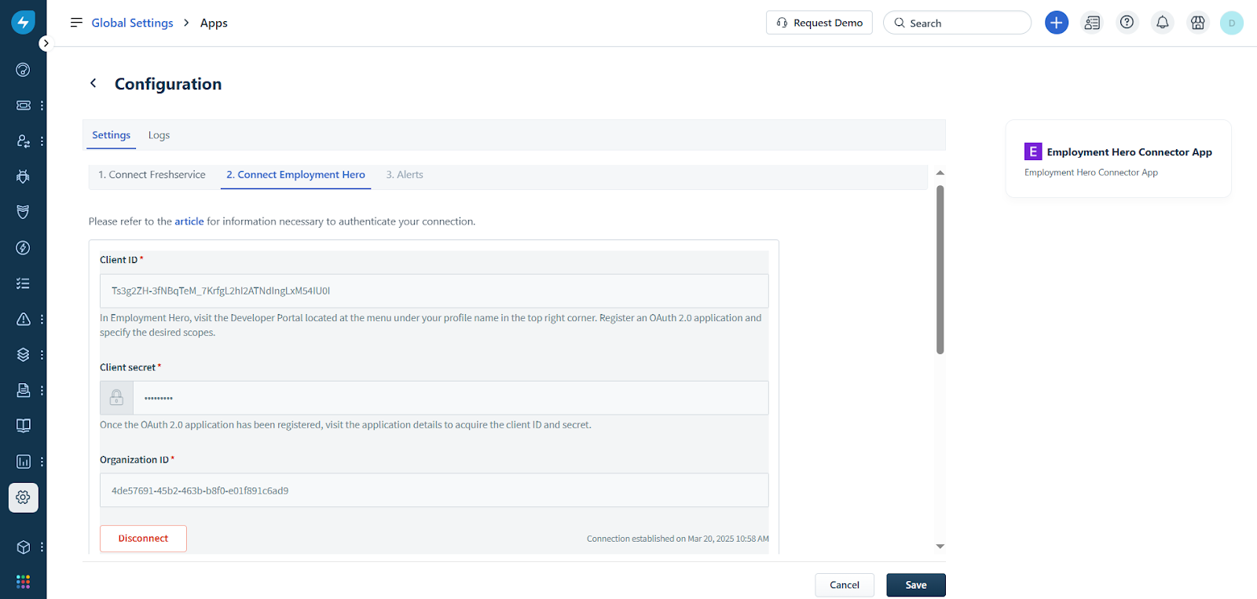This screenshot has width=1257, height=599.
Task: Click the Configuration page heading
Action: [x=168, y=84]
